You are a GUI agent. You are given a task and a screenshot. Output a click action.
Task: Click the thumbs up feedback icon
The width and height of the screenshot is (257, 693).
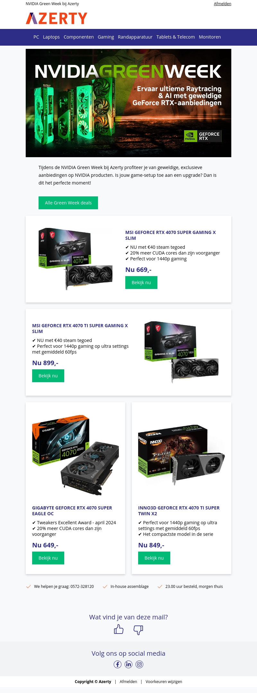pyautogui.click(x=119, y=629)
